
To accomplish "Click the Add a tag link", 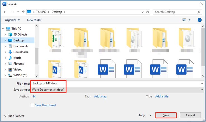I will tap(100, 97).
